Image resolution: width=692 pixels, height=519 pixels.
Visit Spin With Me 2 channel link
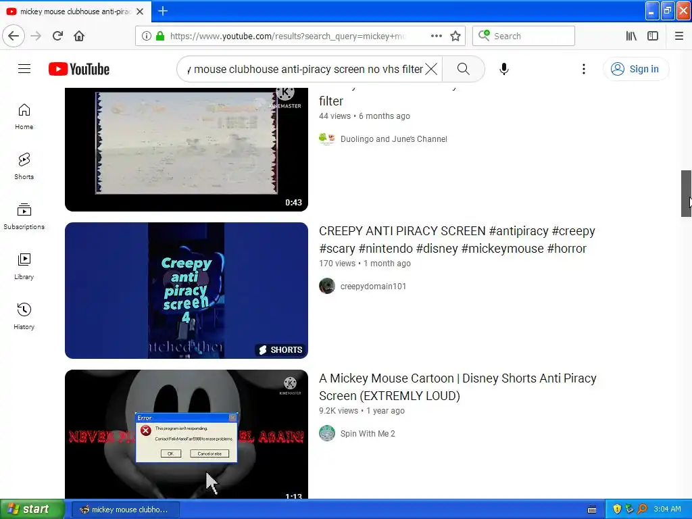click(368, 434)
